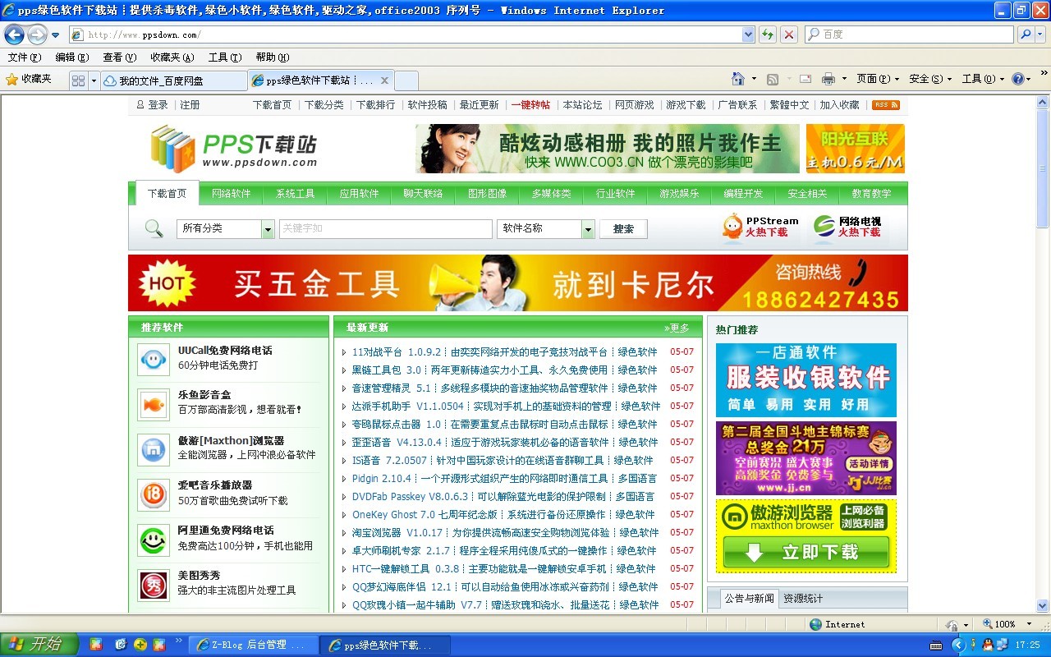The image size is (1051, 657).
Task: Open the address bar history dropdown
Action: pyautogui.click(x=748, y=34)
